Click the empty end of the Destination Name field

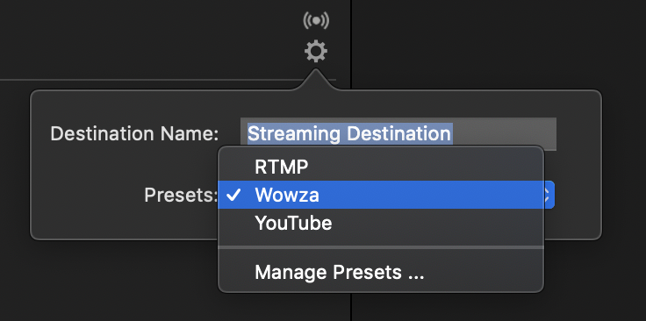click(505, 132)
